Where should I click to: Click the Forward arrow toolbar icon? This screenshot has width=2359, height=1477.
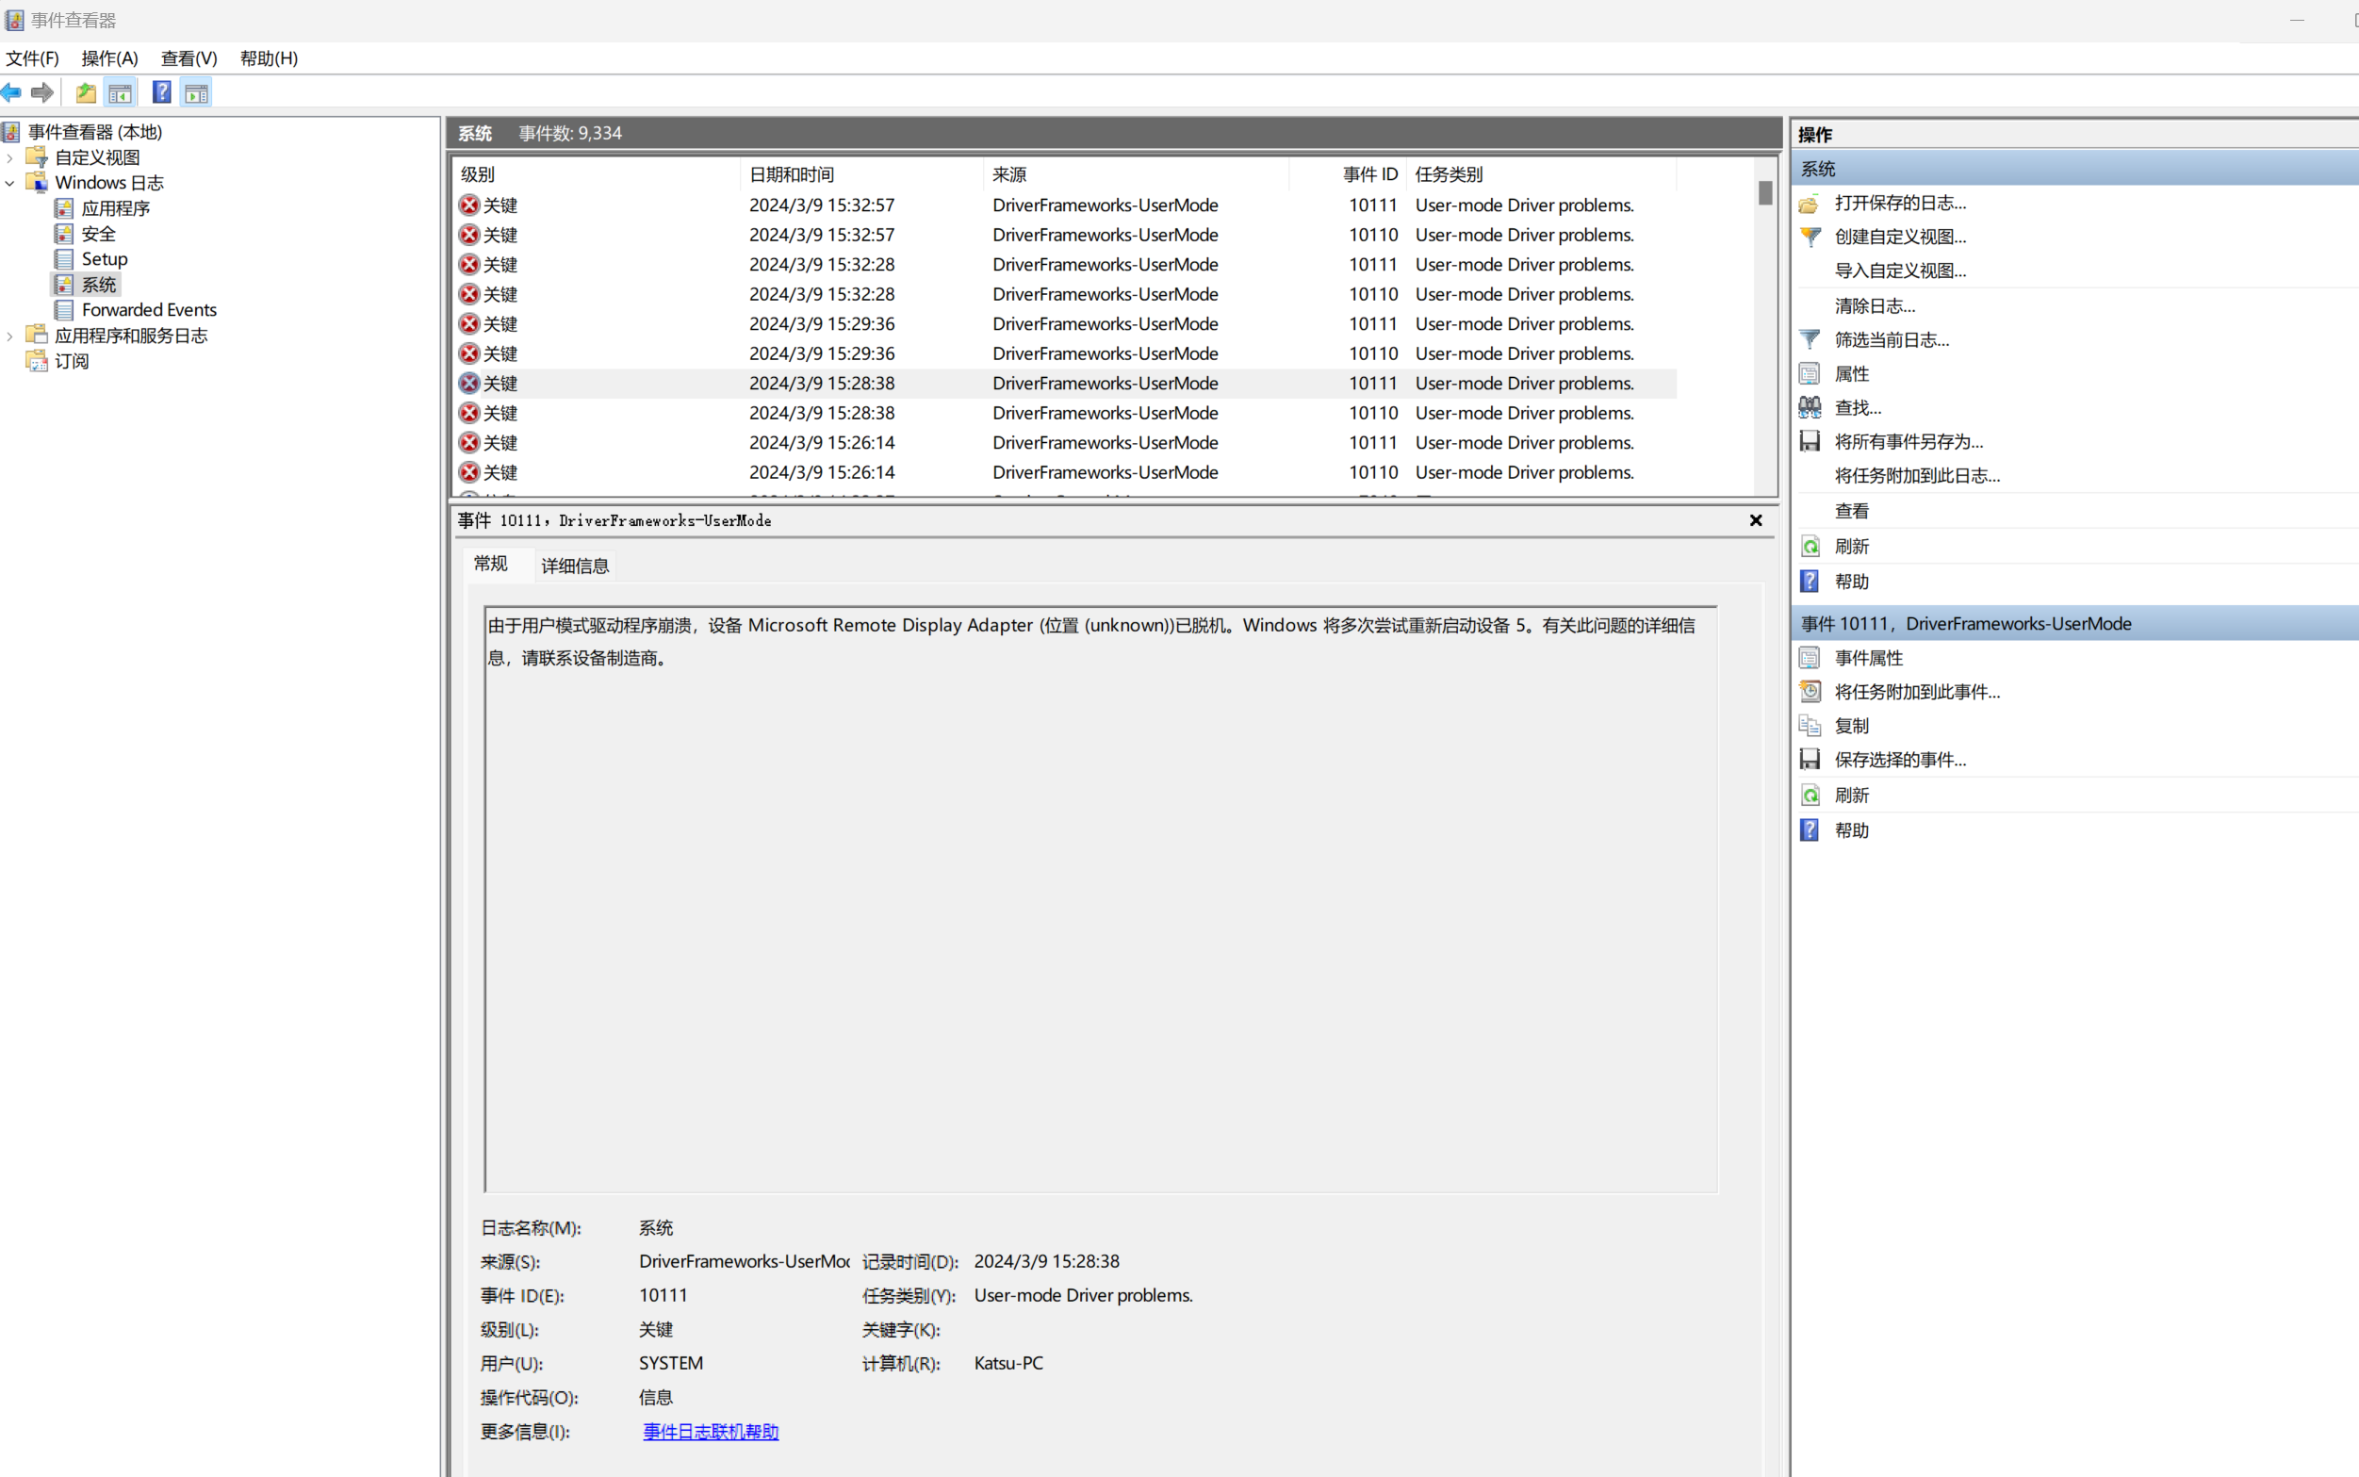pos(42,92)
